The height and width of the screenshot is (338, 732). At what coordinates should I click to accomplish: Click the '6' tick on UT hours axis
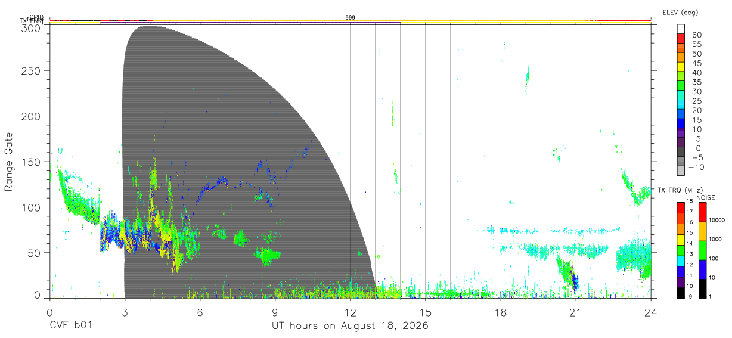200,312
